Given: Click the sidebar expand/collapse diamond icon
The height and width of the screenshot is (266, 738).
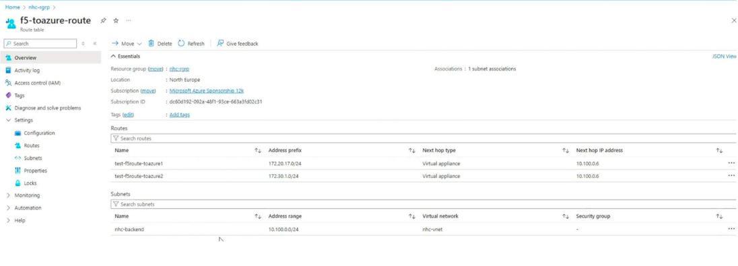Looking at the screenshot, I should (83, 43).
